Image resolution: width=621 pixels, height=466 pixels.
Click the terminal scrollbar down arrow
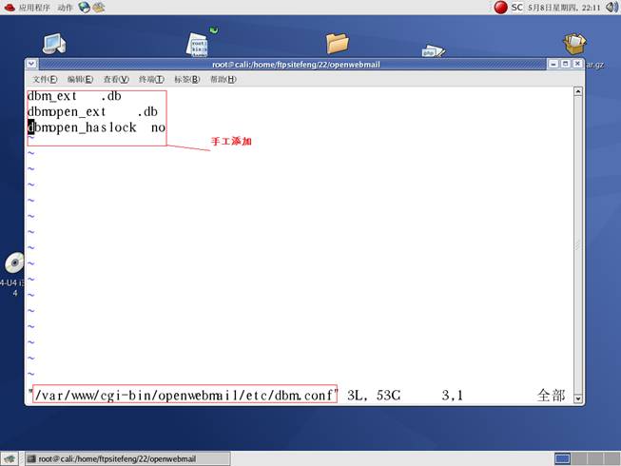(578, 396)
